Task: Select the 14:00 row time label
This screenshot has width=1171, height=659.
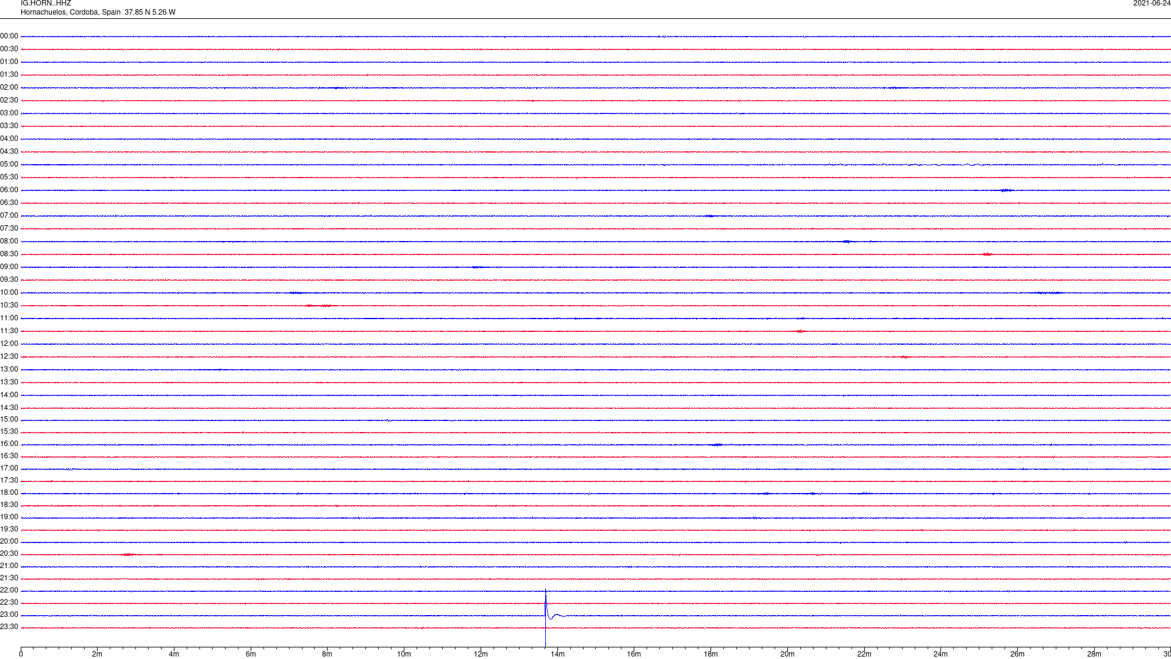Action: pyautogui.click(x=9, y=395)
